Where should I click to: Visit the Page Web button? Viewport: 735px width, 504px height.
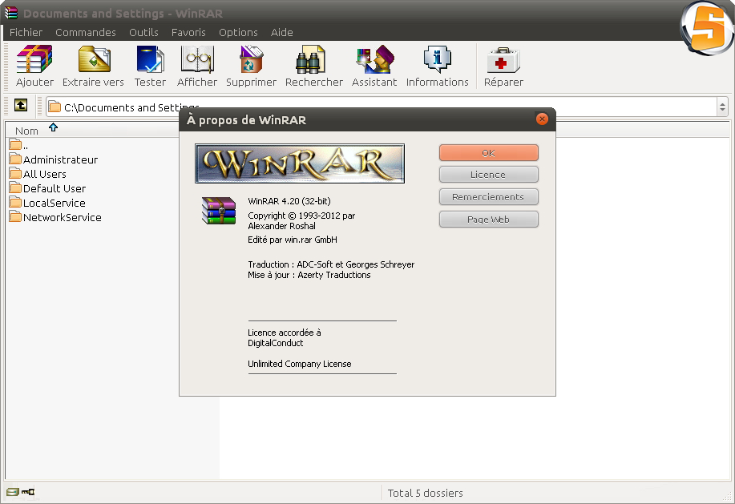pos(488,220)
